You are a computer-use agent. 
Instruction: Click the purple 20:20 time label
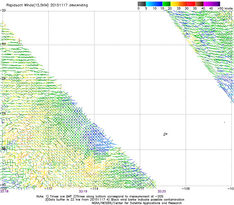162,191
